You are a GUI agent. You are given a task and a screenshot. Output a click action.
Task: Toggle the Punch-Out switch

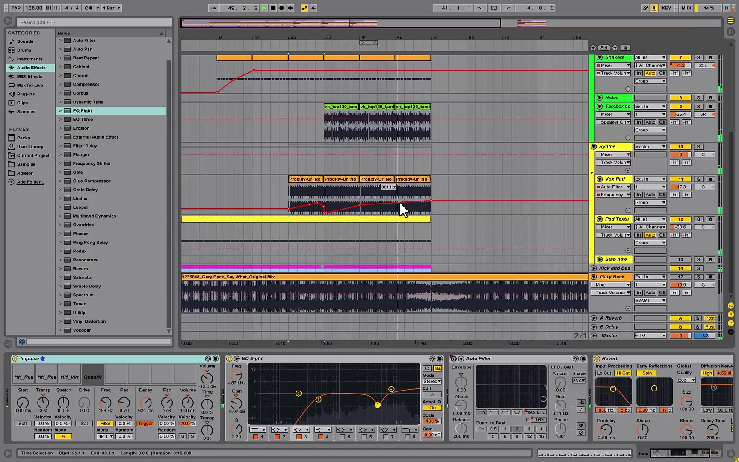508,8
